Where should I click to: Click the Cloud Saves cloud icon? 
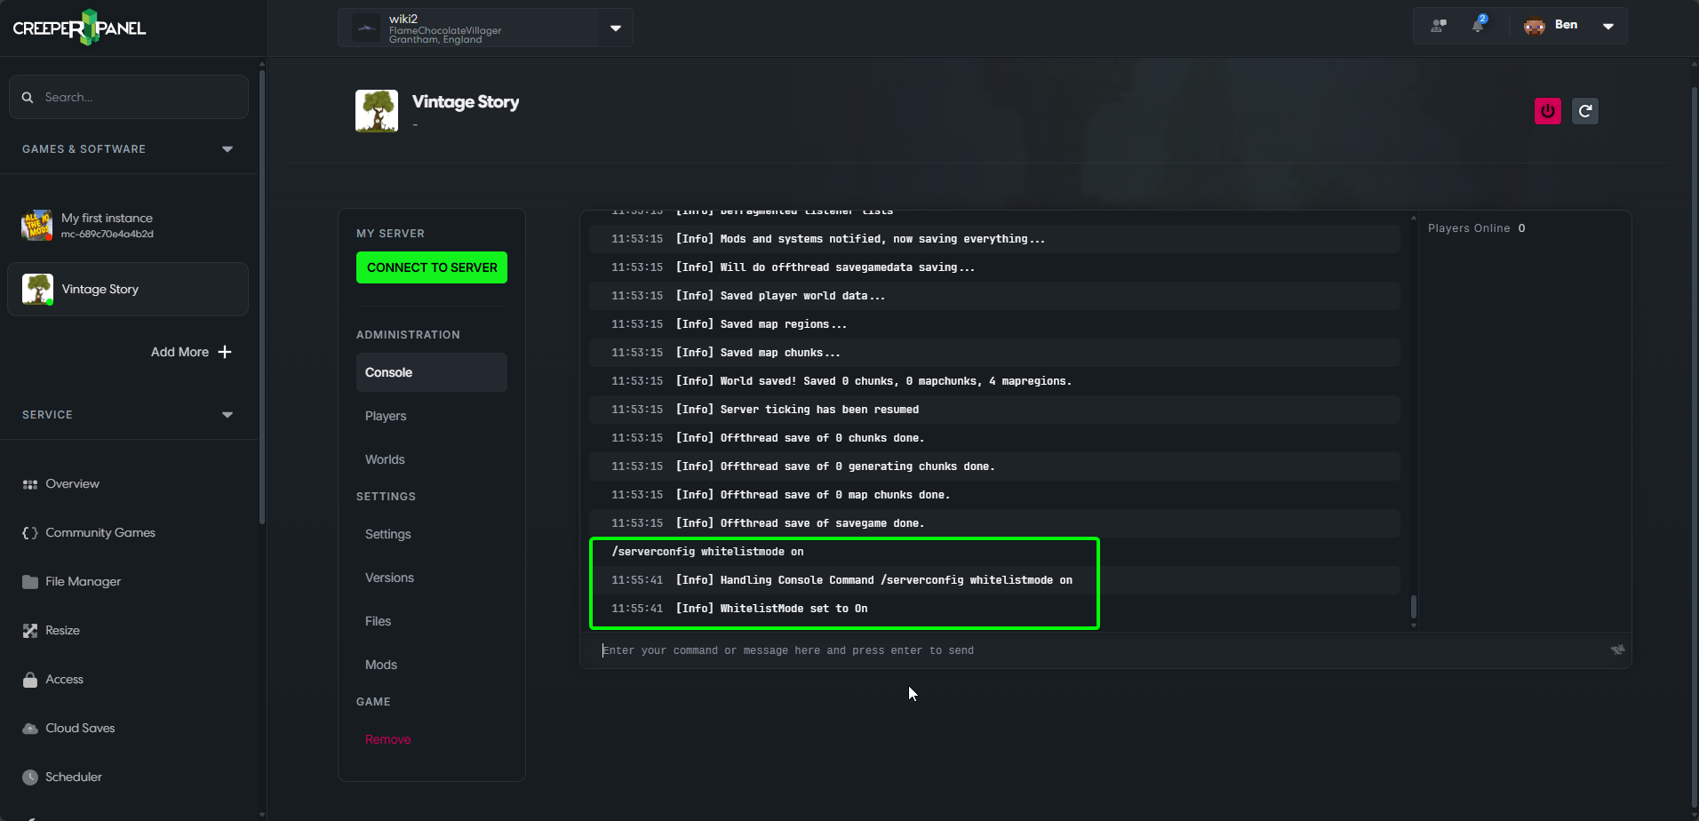(30, 729)
